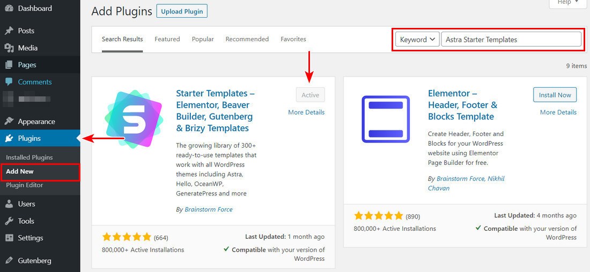Image resolution: width=590 pixels, height=272 pixels.
Task: Click the Upload Plugin button
Action: tap(182, 11)
